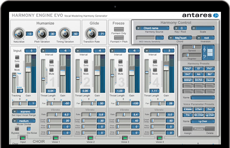The image size is (230, 148).
Task: Select the Am harmony preset
Action: click(199, 74)
